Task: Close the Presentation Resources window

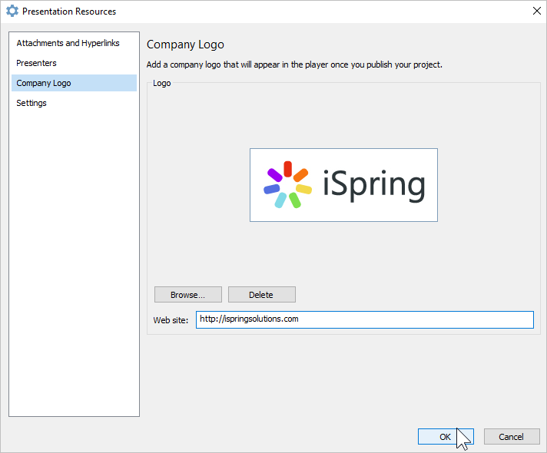Action: (x=536, y=12)
